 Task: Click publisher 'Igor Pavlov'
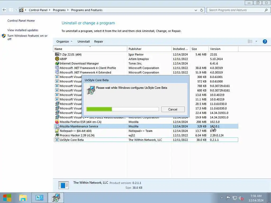pos(136,54)
